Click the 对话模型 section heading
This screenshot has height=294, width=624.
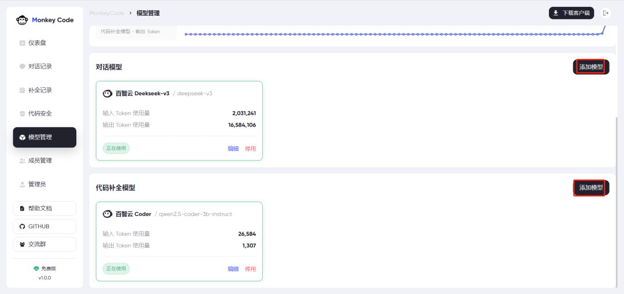click(x=109, y=67)
